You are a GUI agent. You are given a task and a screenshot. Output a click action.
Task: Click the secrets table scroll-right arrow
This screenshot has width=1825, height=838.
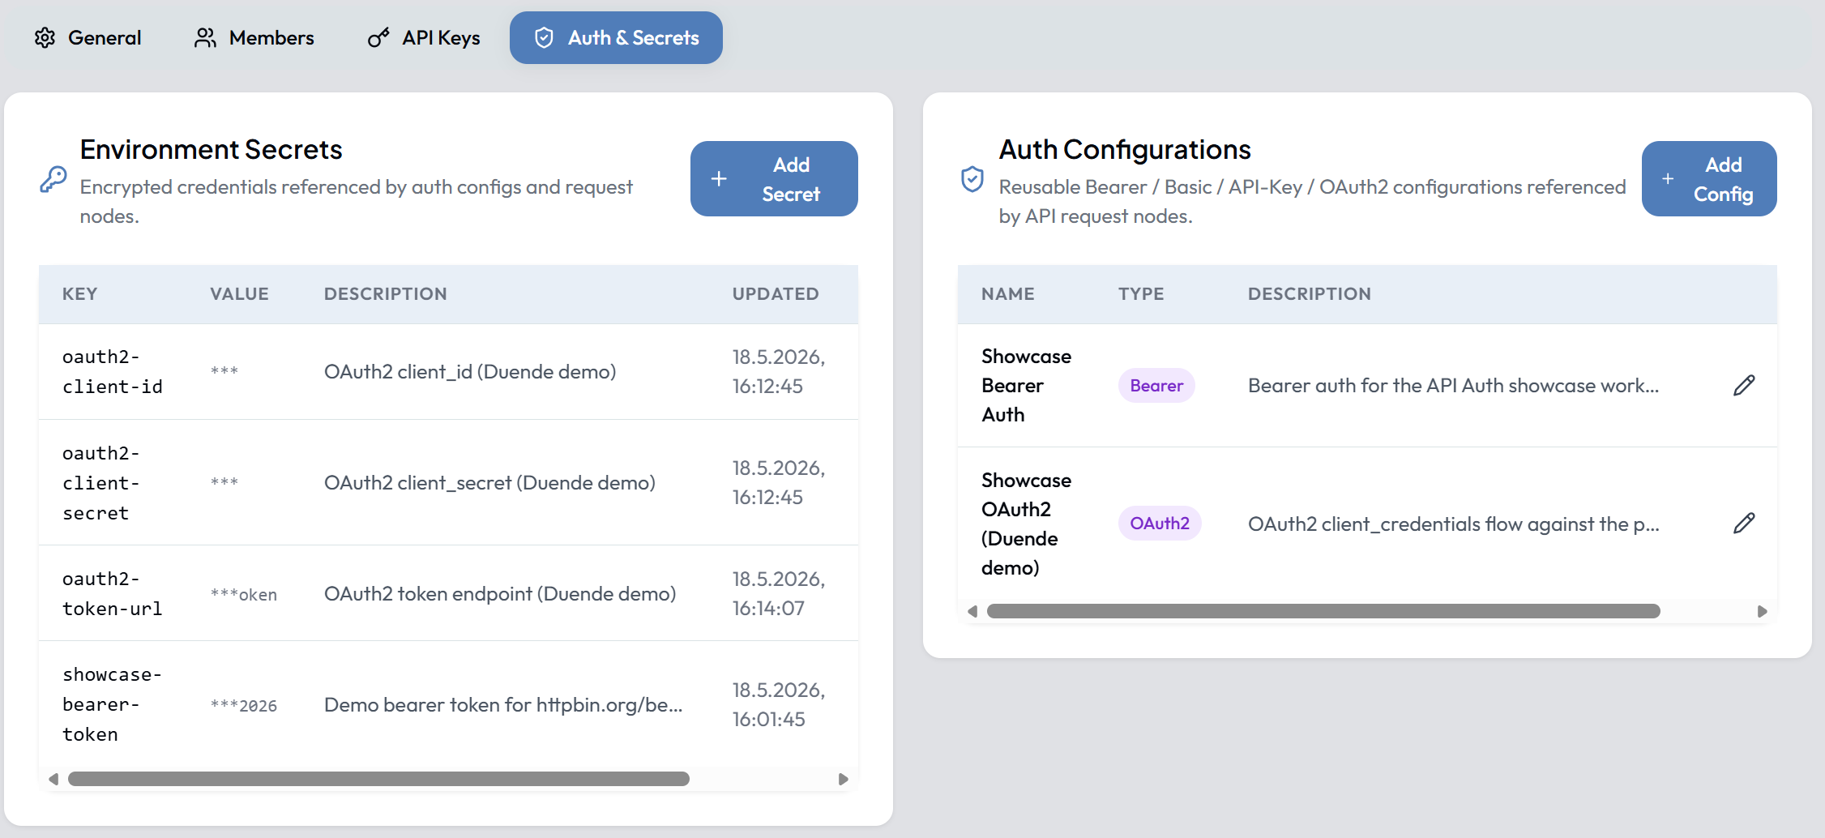coord(843,779)
